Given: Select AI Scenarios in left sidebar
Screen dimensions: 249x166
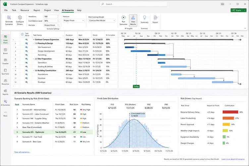Looking at the screenshot, I should tap(5, 103).
